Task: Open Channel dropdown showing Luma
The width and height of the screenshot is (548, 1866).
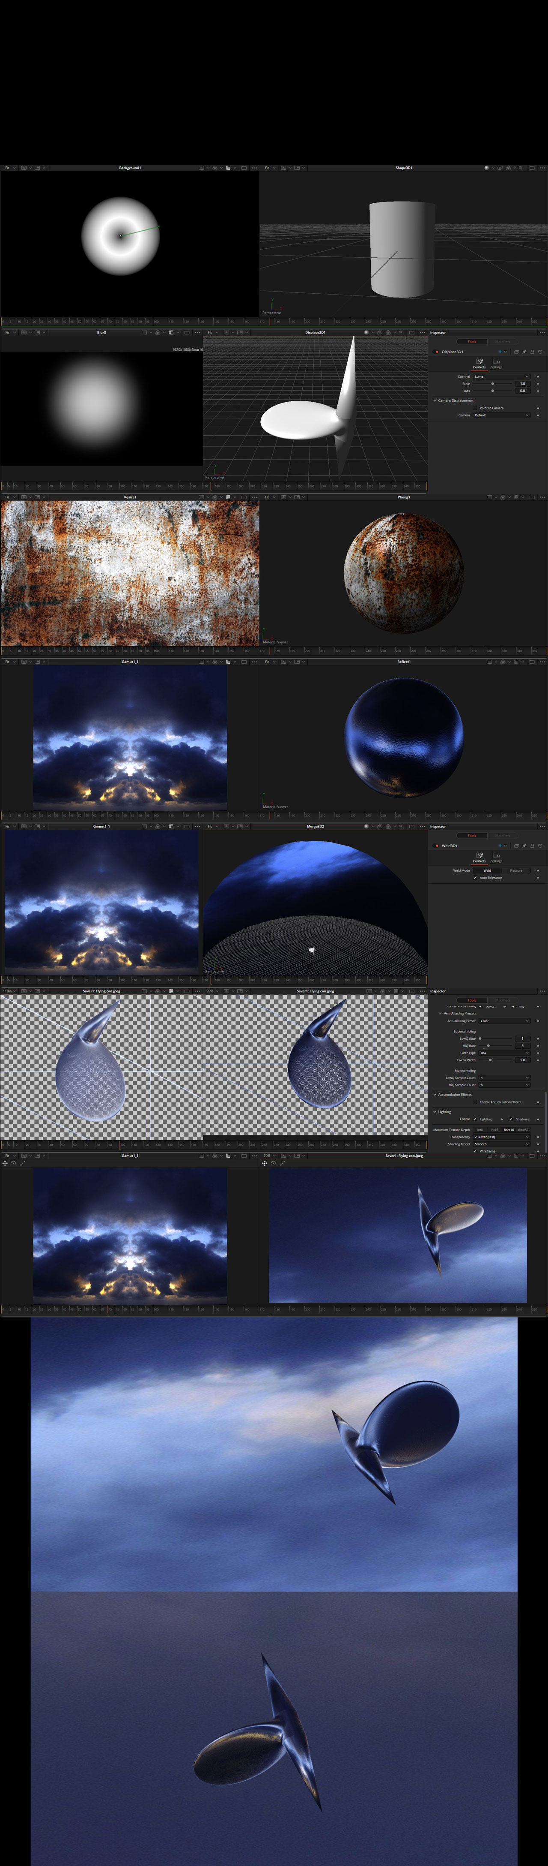Action: point(502,377)
